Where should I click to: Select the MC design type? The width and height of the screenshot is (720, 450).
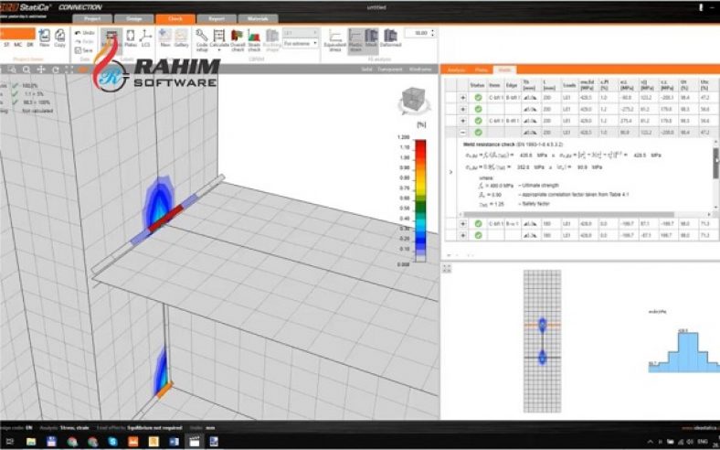coord(17,45)
